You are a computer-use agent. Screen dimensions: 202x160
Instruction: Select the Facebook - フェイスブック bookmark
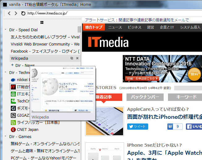pyautogui.click(x=45, y=51)
